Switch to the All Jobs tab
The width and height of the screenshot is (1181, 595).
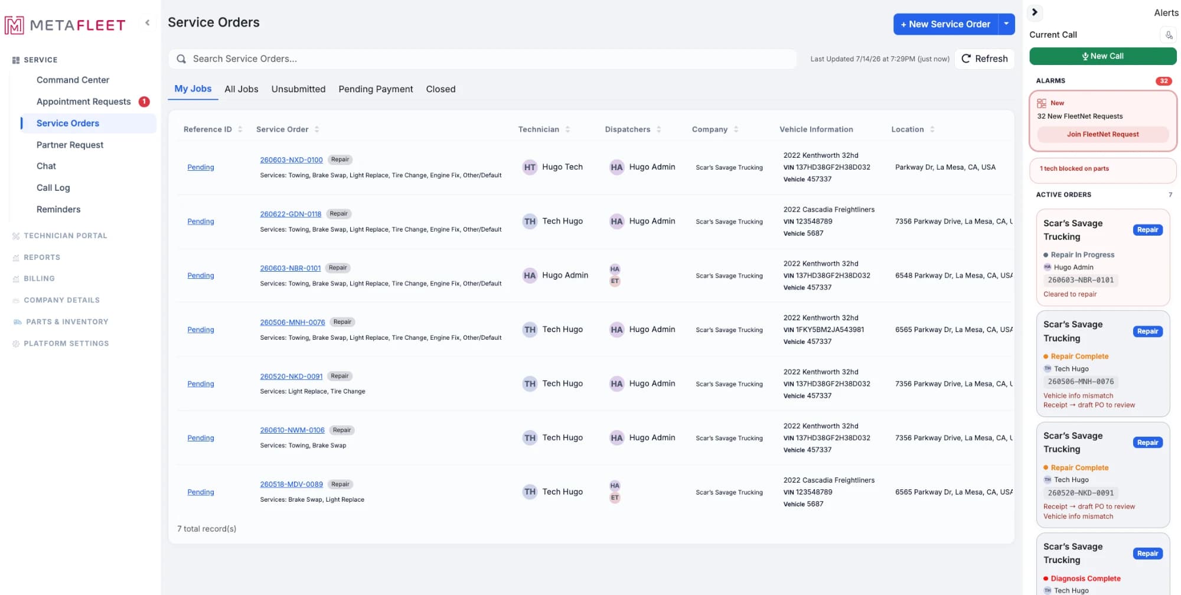coord(242,89)
